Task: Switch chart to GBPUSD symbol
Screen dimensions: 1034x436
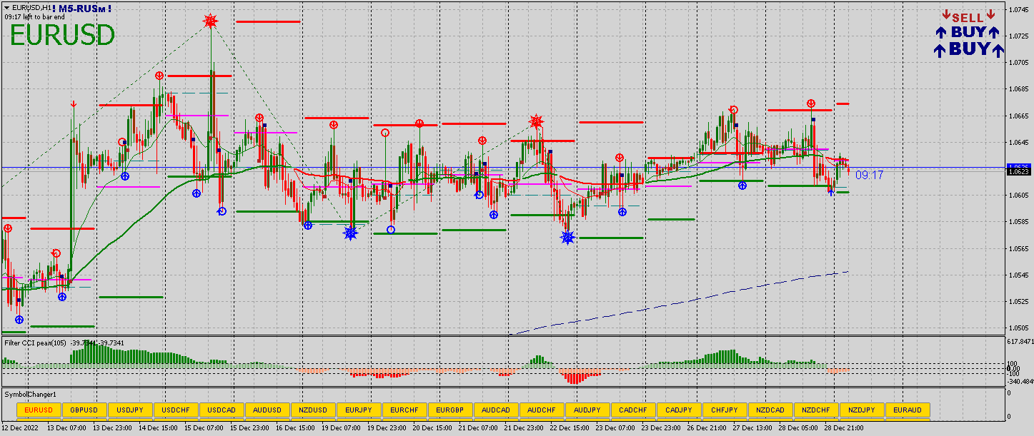Action: (84, 410)
